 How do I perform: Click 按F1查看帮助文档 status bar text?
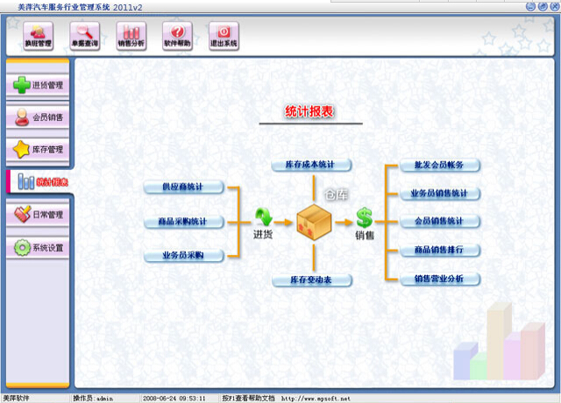coord(248,399)
